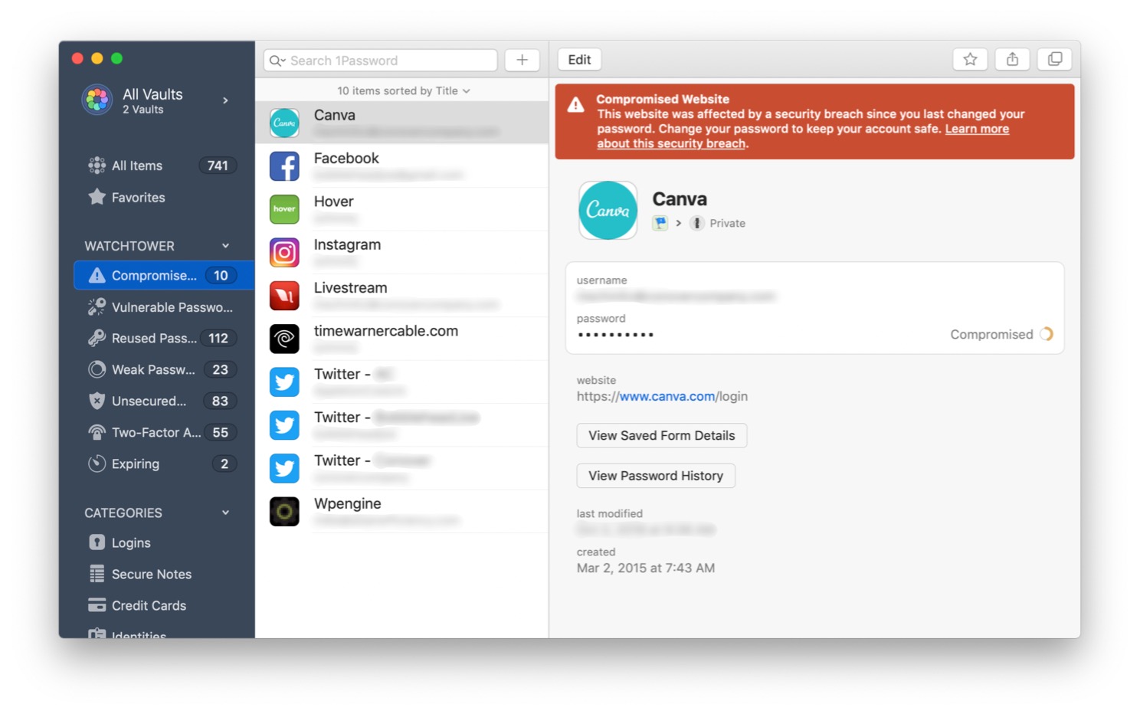Open the sorted by Title dropdown

(x=404, y=90)
